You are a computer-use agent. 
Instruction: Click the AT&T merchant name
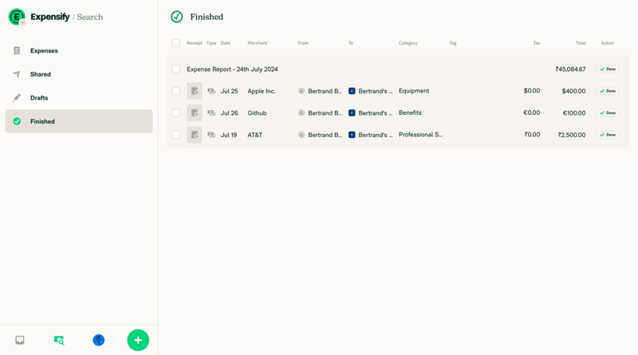(254, 135)
